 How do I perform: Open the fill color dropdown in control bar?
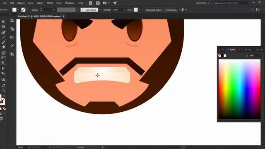(x=18, y=10)
